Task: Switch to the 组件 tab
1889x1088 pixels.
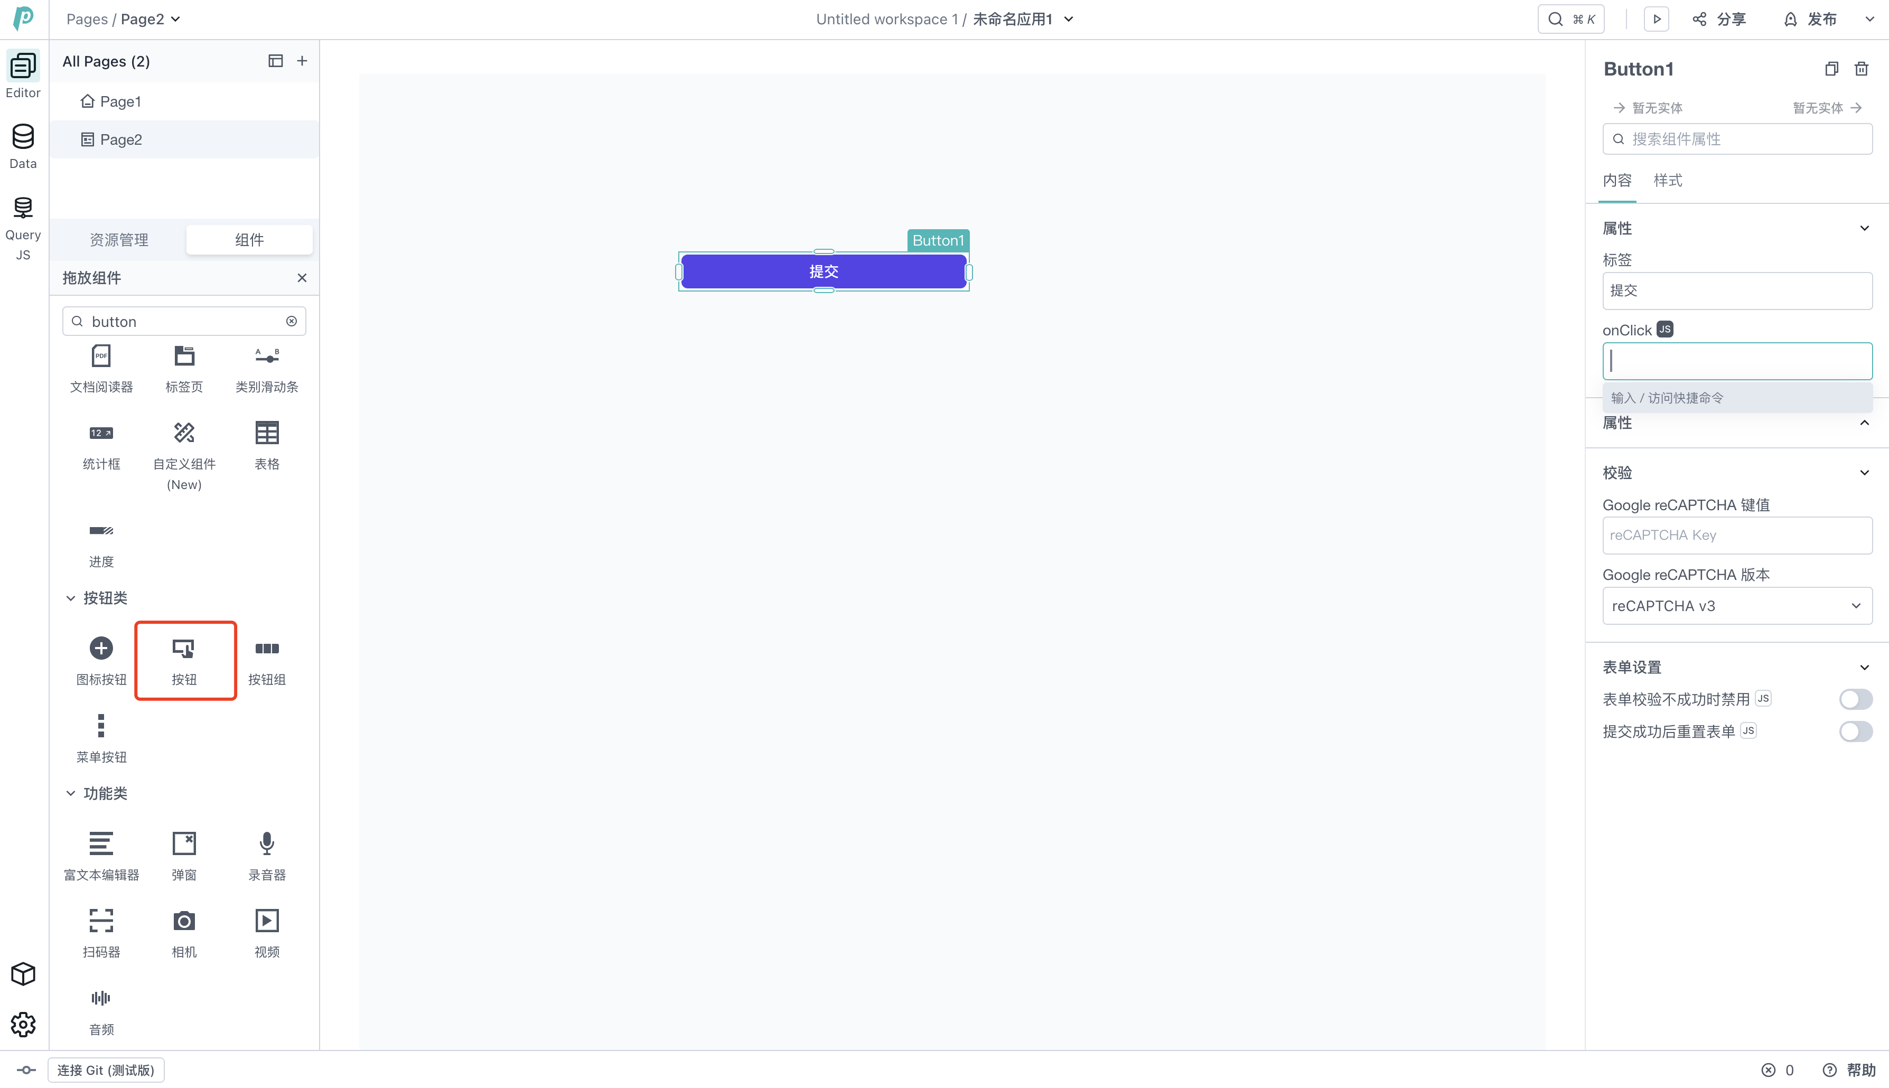Action: pos(249,240)
